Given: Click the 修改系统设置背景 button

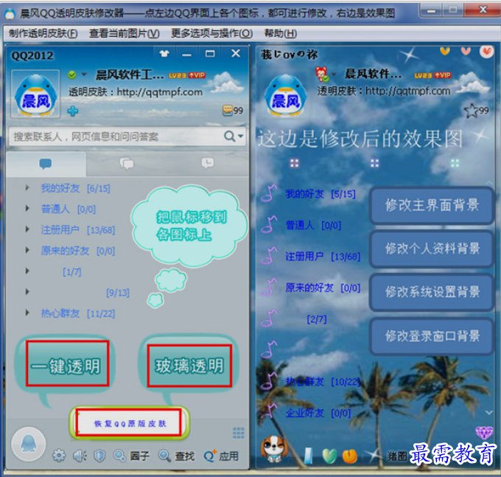Looking at the screenshot, I should pyautogui.click(x=432, y=292).
